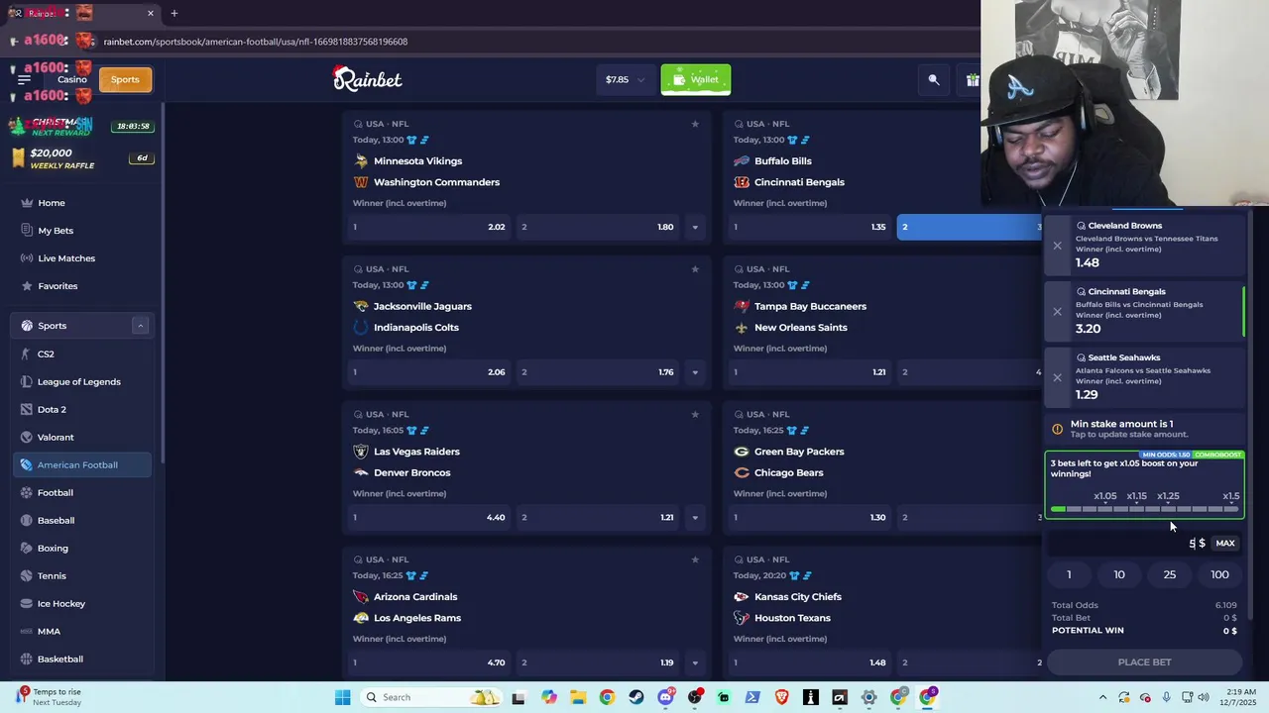Choose quick stake 100
Viewport: 1269px width, 713px height.
coord(1219,574)
